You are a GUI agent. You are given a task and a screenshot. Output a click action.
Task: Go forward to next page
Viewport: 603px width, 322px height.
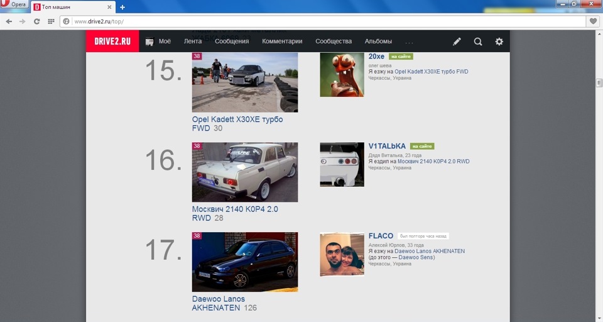pyautogui.click(x=23, y=21)
